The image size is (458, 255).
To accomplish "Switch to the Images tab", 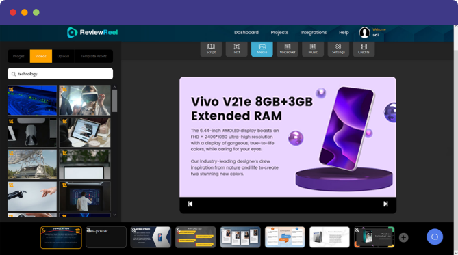I will point(18,56).
